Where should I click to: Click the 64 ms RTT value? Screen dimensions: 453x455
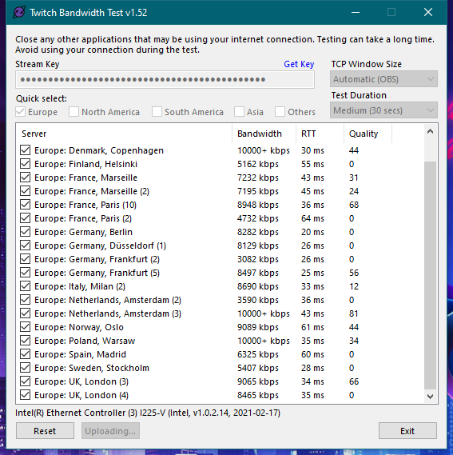click(x=312, y=218)
